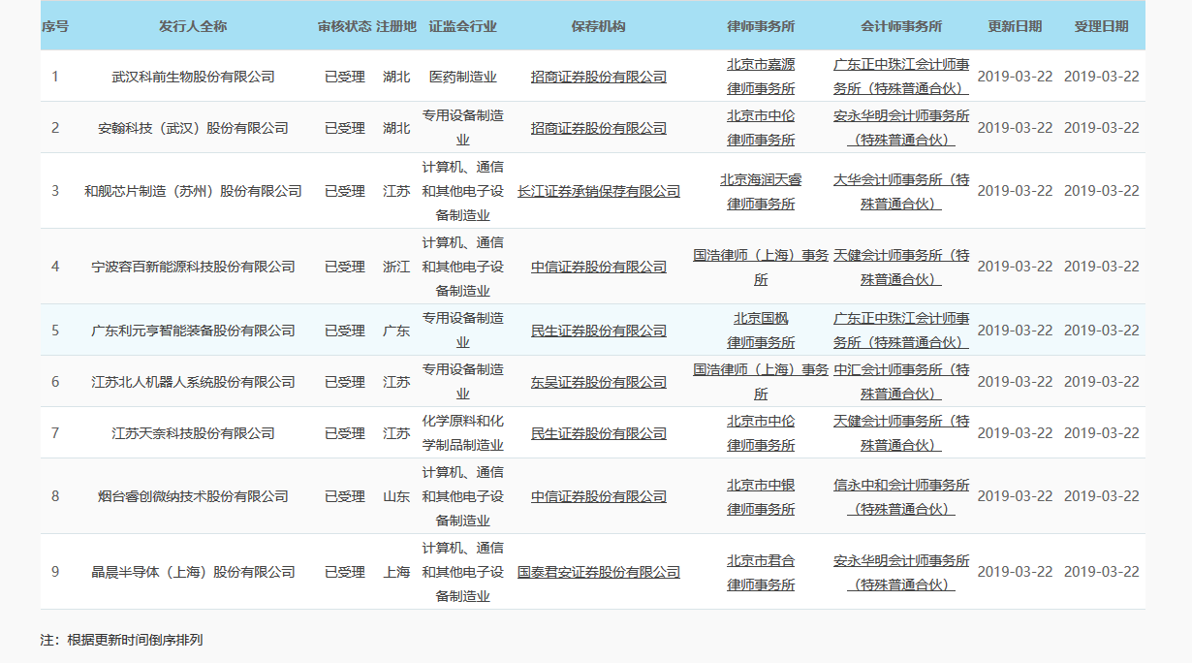
Task: Select 化学原料和化学制品制造业 industry cell
Action: (x=462, y=433)
